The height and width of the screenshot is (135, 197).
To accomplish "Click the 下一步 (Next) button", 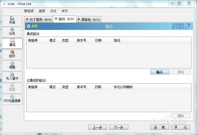I will [x=119, y=127].
